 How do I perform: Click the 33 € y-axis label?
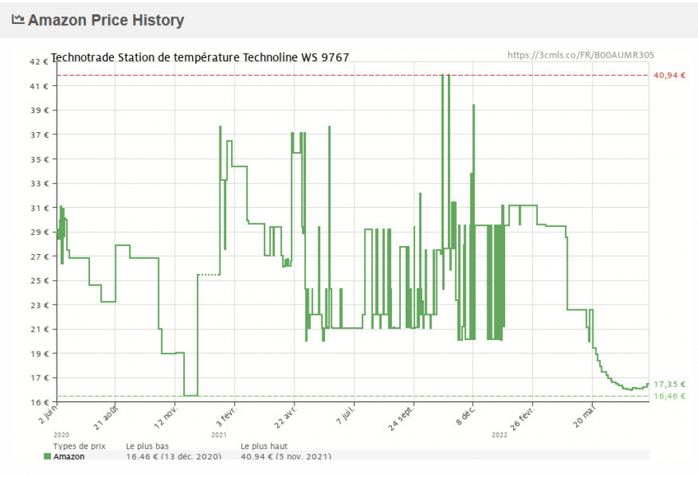39,183
